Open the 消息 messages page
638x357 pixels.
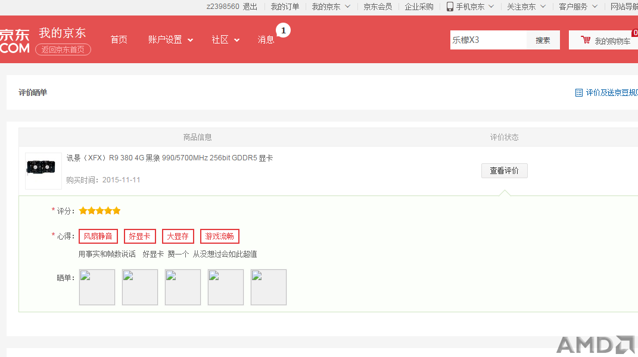(266, 39)
